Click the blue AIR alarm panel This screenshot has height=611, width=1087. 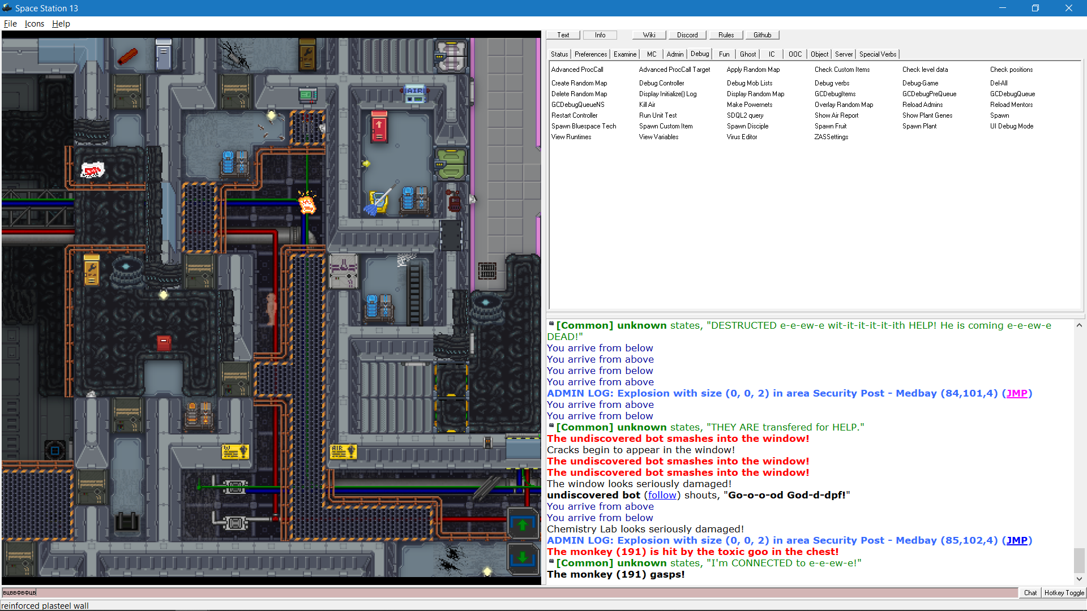[x=414, y=93]
